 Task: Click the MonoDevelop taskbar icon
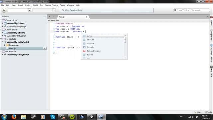click(x=101, y=117)
